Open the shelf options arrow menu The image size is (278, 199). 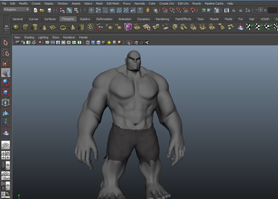6,31
